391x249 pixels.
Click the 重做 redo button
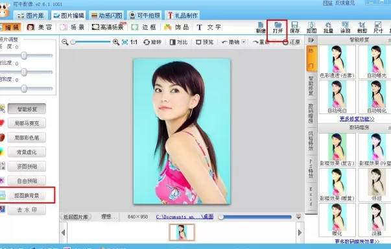coord(261,42)
